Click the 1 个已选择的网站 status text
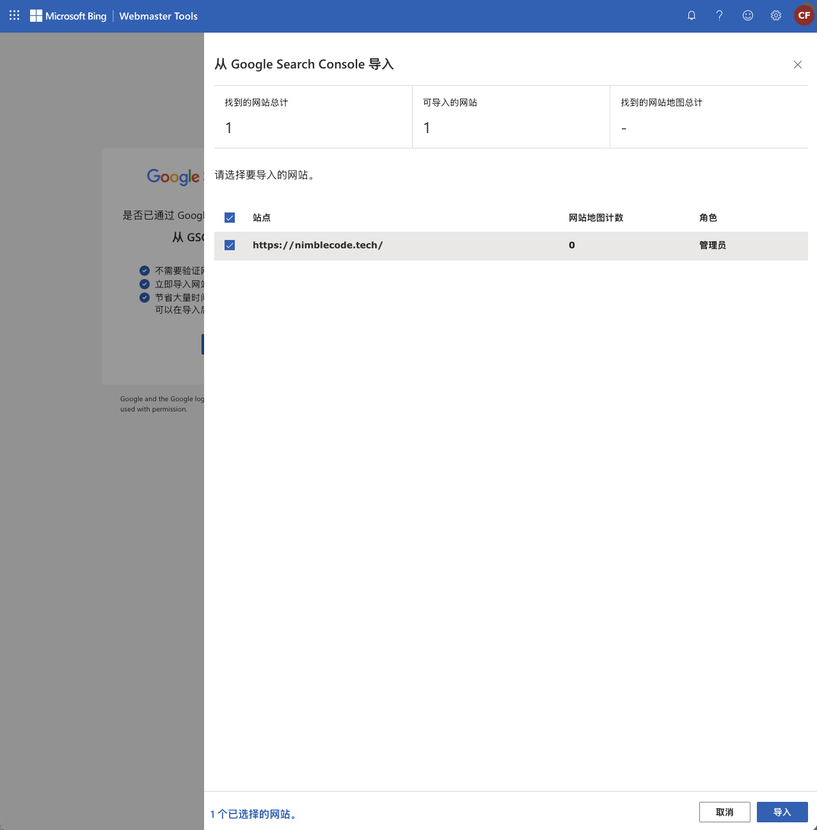Screen dimensions: 817x830 [x=254, y=814]
